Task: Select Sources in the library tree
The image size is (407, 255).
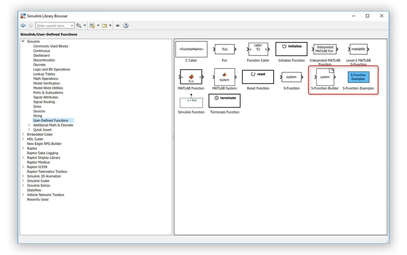Action: tap(39, 111)
